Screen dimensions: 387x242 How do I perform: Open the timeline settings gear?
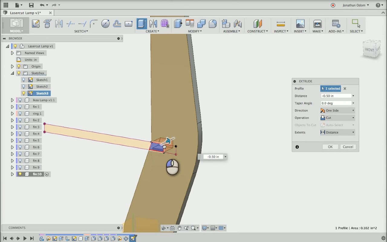(x=383, y=238)
